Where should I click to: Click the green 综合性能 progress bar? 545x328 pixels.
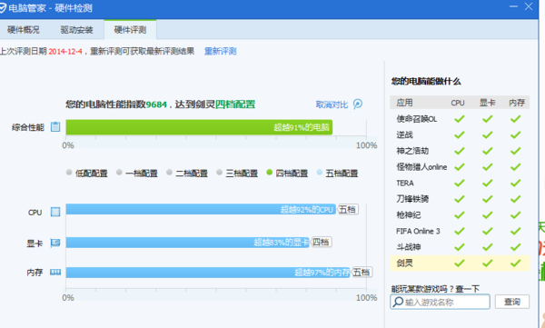[x=199, y=127]
